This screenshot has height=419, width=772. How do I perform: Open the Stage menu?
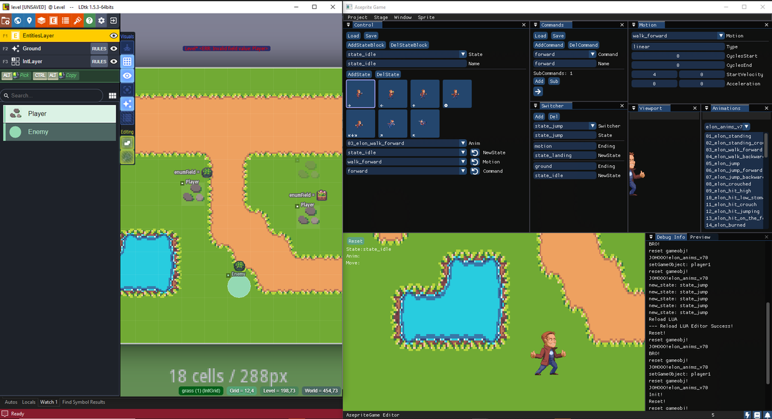pos(381,17)
